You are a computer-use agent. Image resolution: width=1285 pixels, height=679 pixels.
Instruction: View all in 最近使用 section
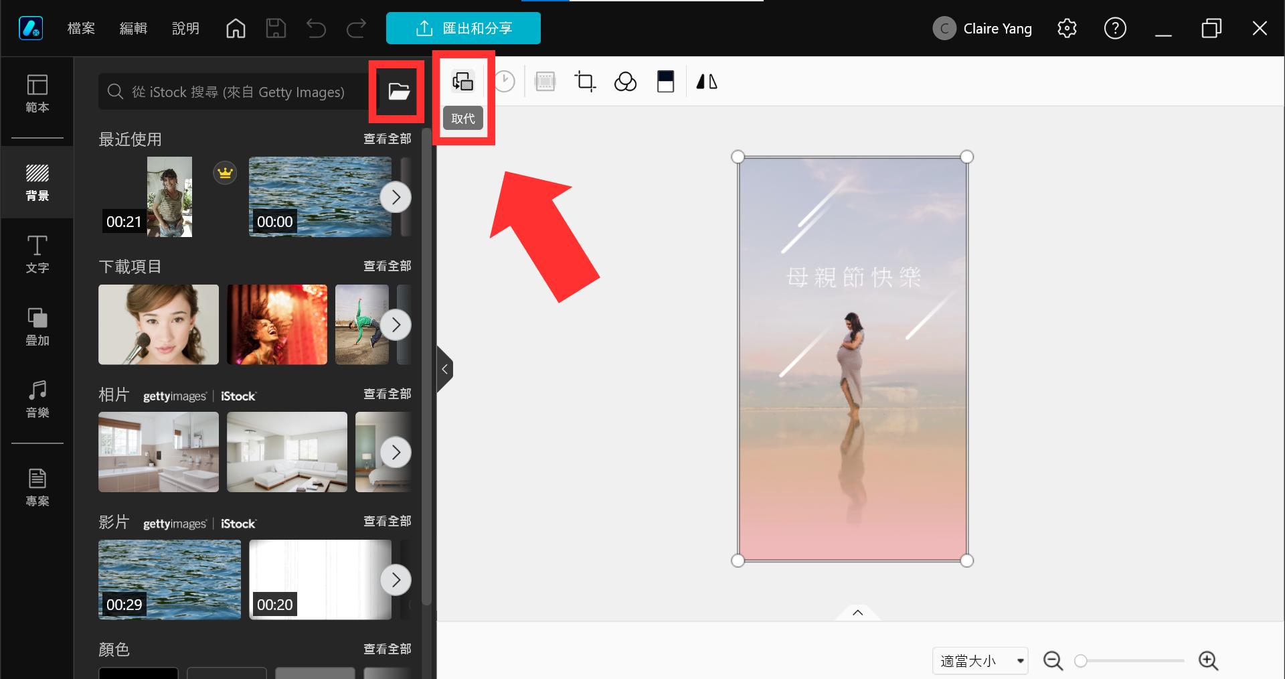[x=388, y=139]
